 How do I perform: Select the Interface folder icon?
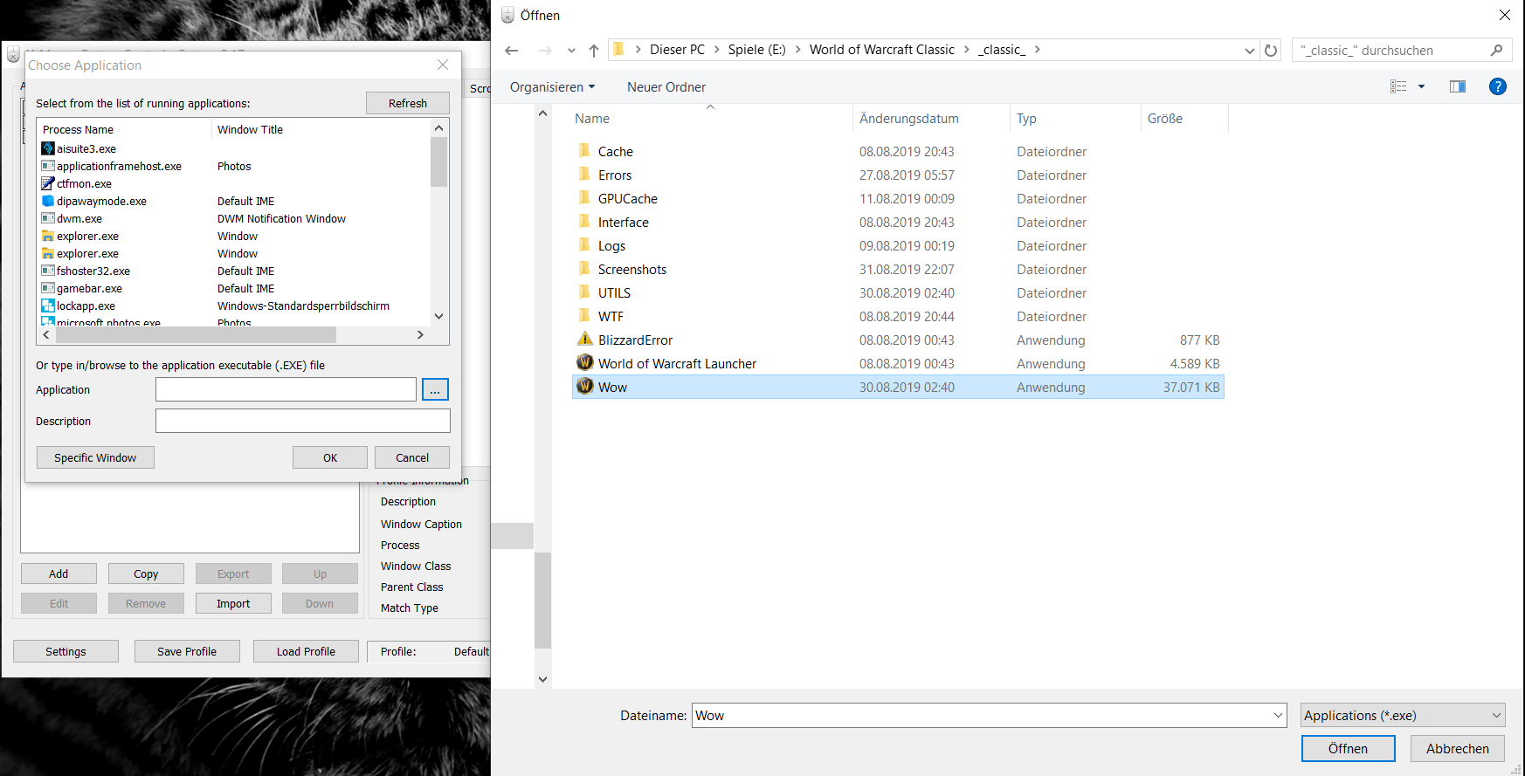pyautogui.click(x=585, y=222)
